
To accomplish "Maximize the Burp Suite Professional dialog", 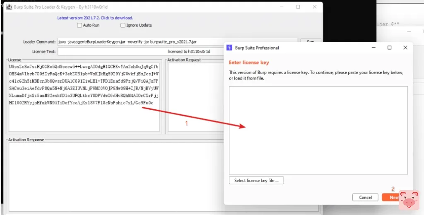I will pos(389,48).
